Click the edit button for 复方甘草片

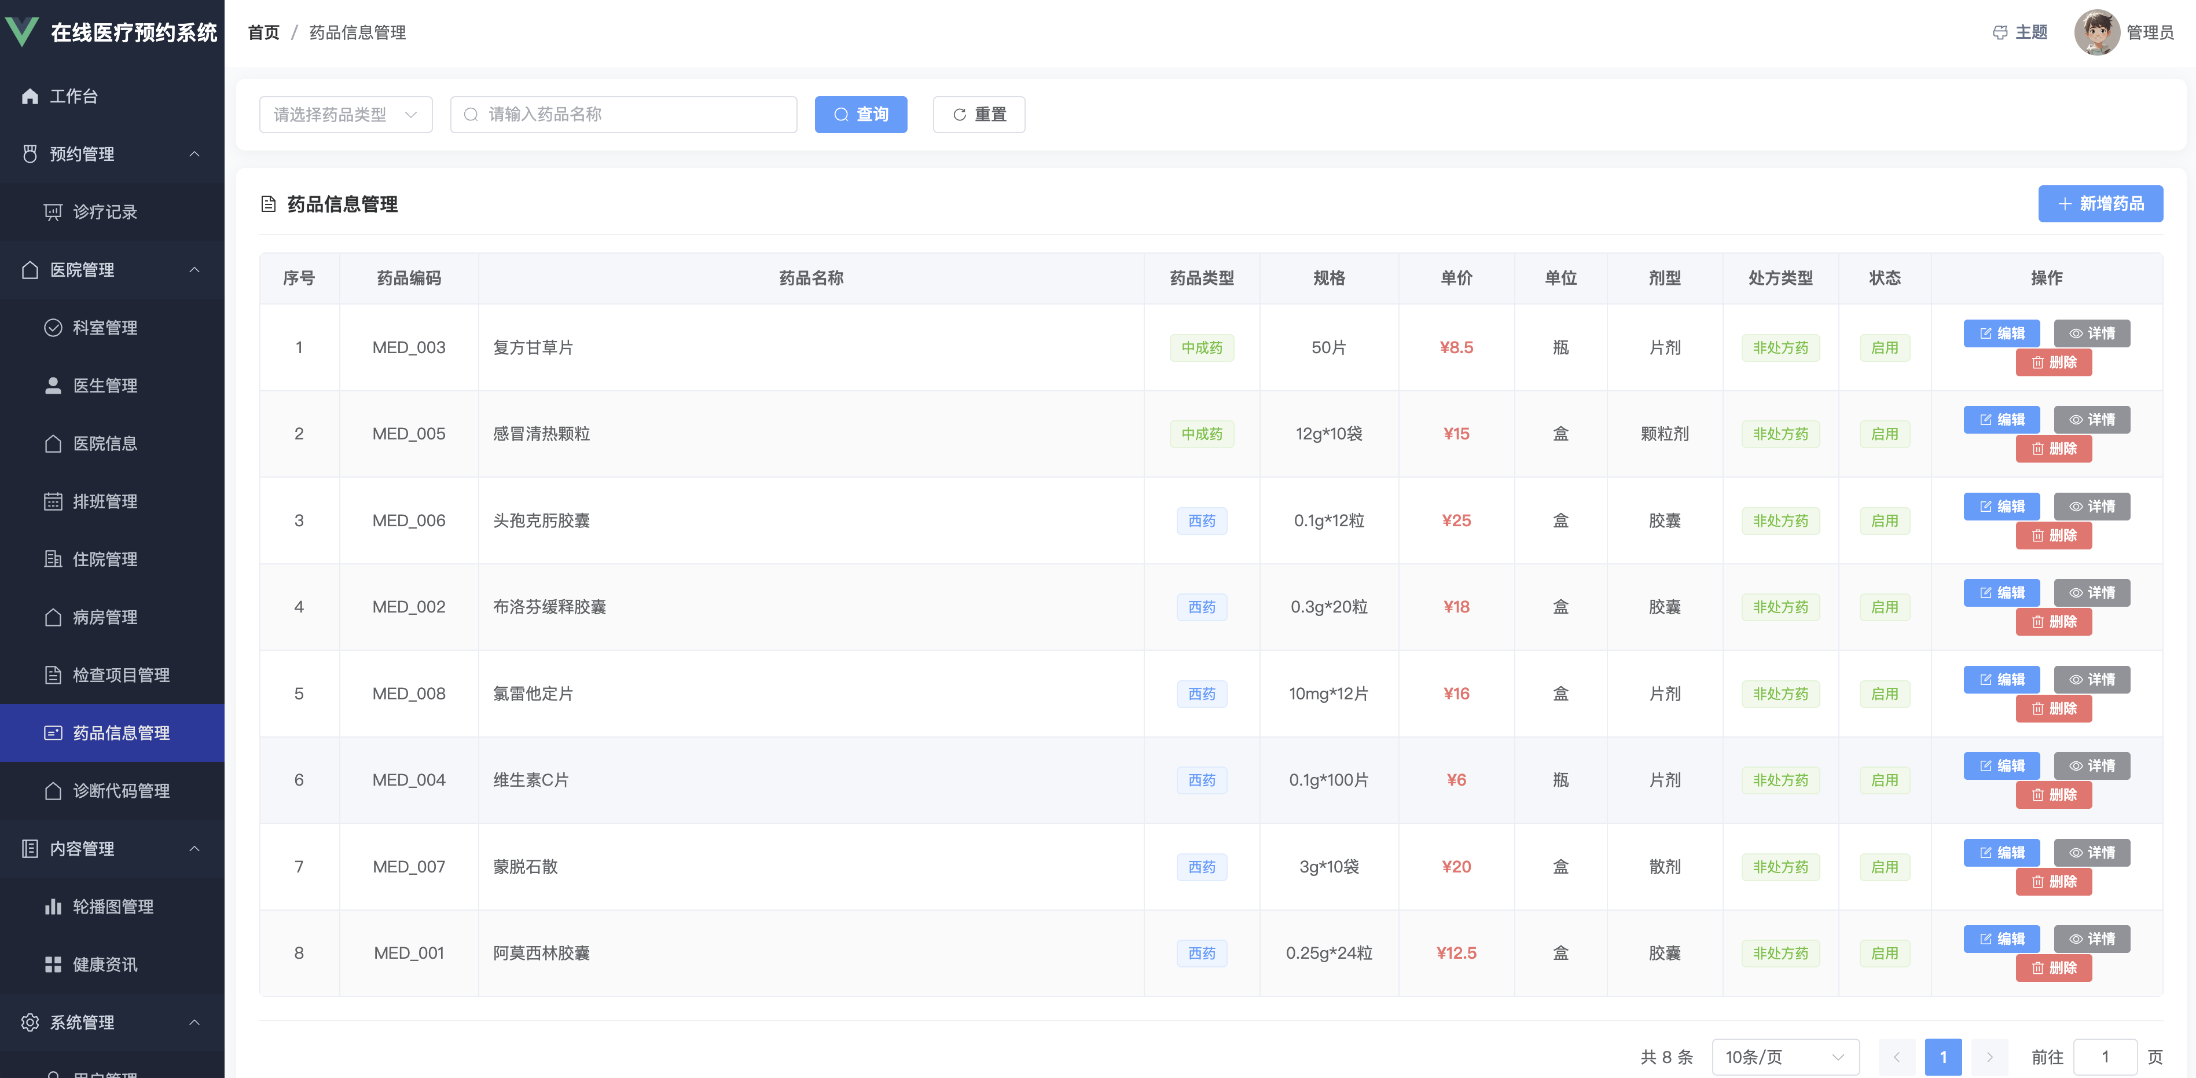[x=2001, y=333]
